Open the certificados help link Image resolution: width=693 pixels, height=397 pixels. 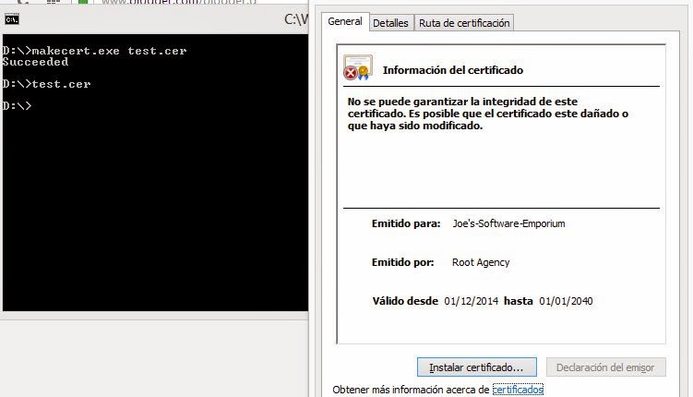tap(518, 390)
